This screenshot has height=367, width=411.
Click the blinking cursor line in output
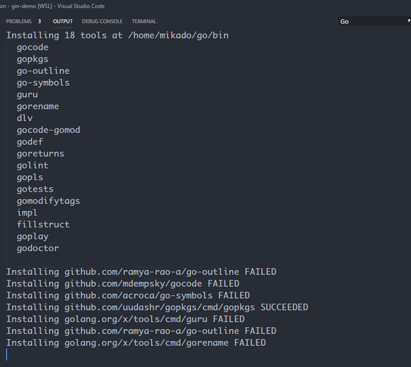[x=7, y=354]
